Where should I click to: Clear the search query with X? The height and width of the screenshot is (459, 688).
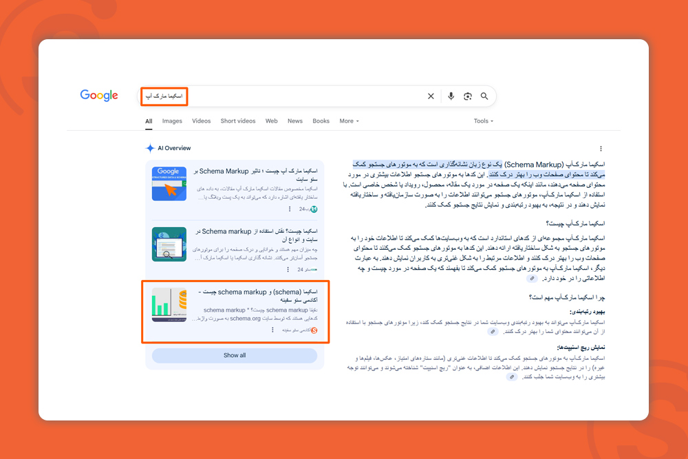click(431, 96)
